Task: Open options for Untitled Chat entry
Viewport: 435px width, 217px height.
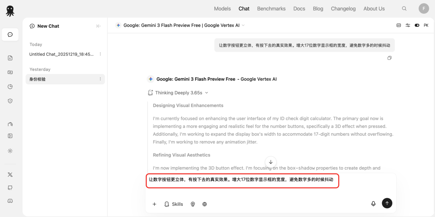Action: pos(100,54)
